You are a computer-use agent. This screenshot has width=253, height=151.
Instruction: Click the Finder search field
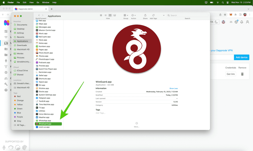(x=188, y=15)
